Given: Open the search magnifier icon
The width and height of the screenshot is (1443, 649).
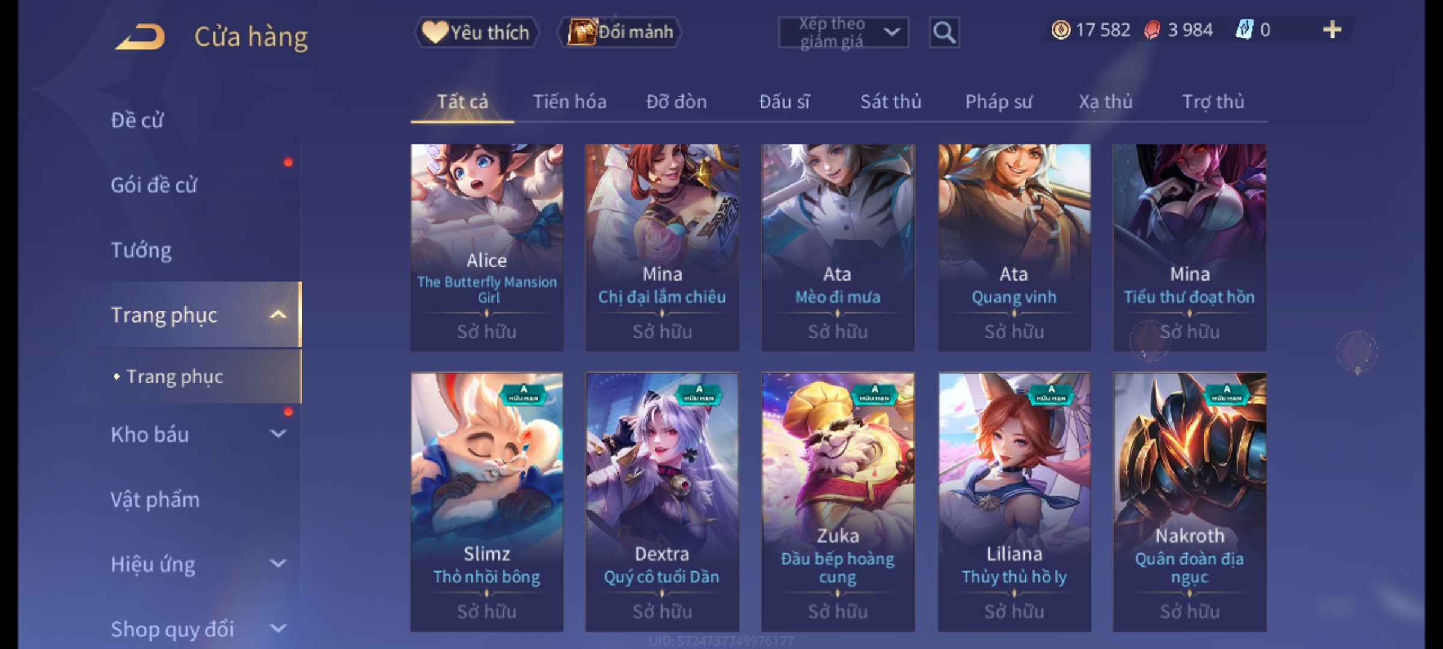Looking at the screenshot, I should (944, 32).
